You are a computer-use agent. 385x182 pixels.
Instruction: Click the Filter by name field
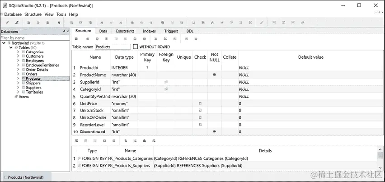[35, 38]
